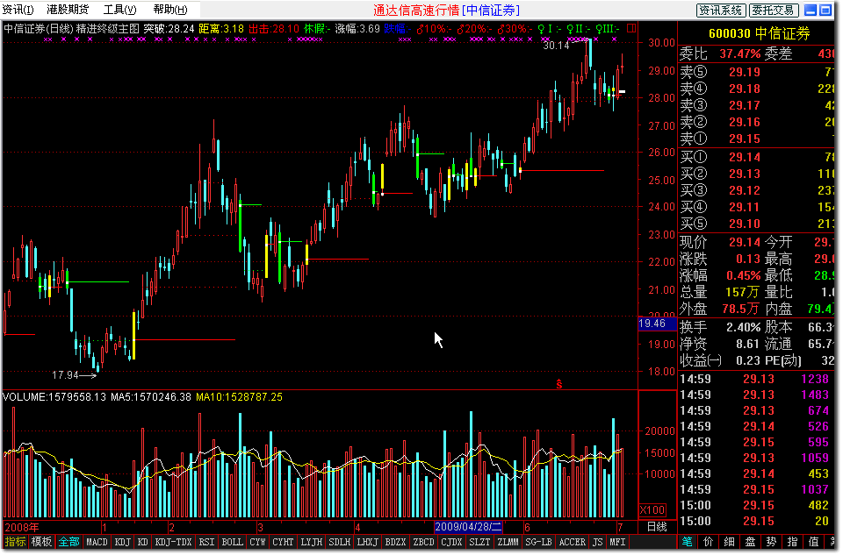843x555 pixels.
Task: Select the 模板 tab
Action: click(41, 542)
